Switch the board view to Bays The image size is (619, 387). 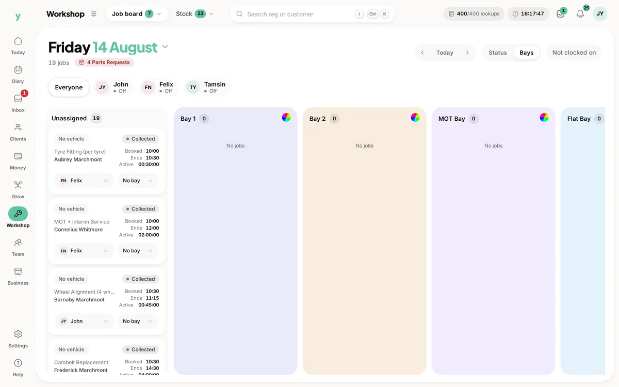point(527,53)
